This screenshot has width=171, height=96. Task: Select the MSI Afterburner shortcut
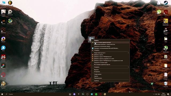(166, 49)
